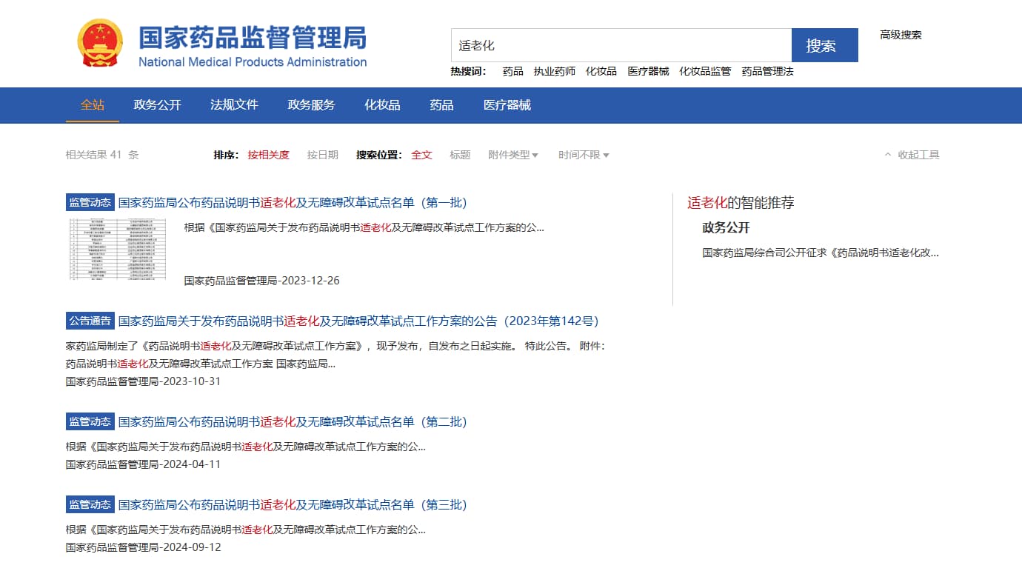Switch to the 药品 navigation tab

tap(441, 105)
